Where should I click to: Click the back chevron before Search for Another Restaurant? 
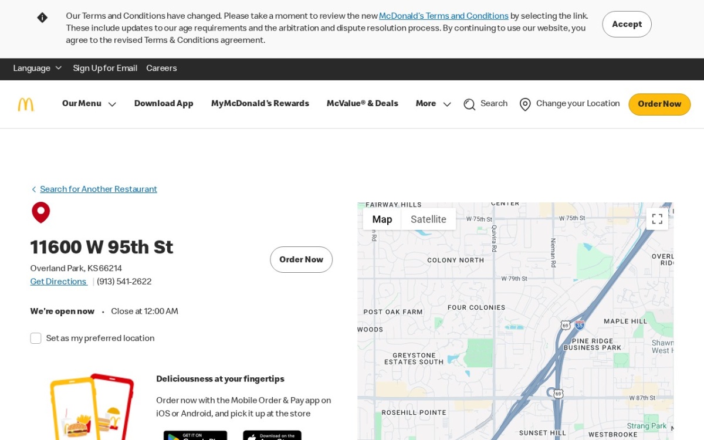pyautogui.click(x=34, y=189)
